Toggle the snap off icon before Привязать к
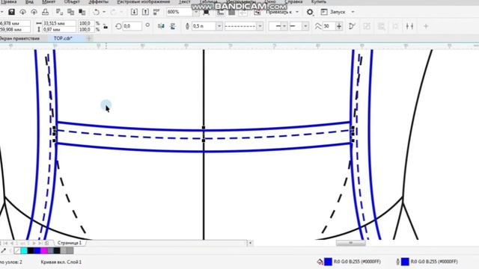 pyautogui.click(x=257, y=12)
